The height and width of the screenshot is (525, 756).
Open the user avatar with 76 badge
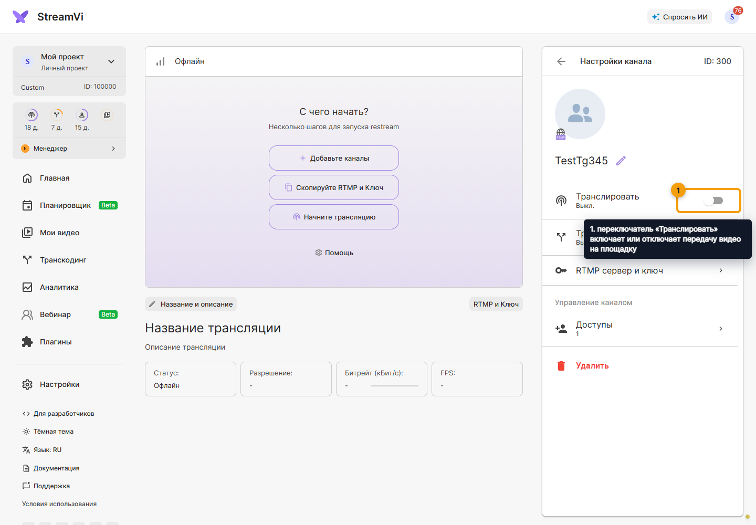coord(732,17)
